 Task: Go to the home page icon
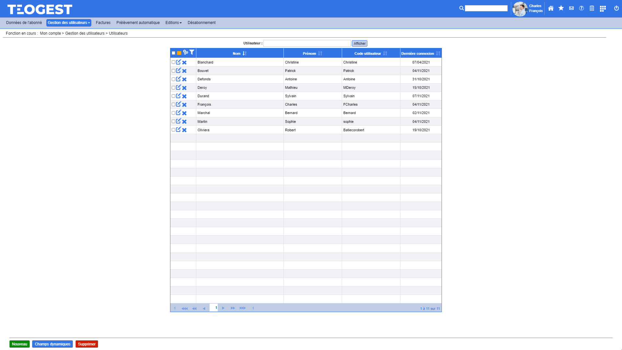click(551, 8)
